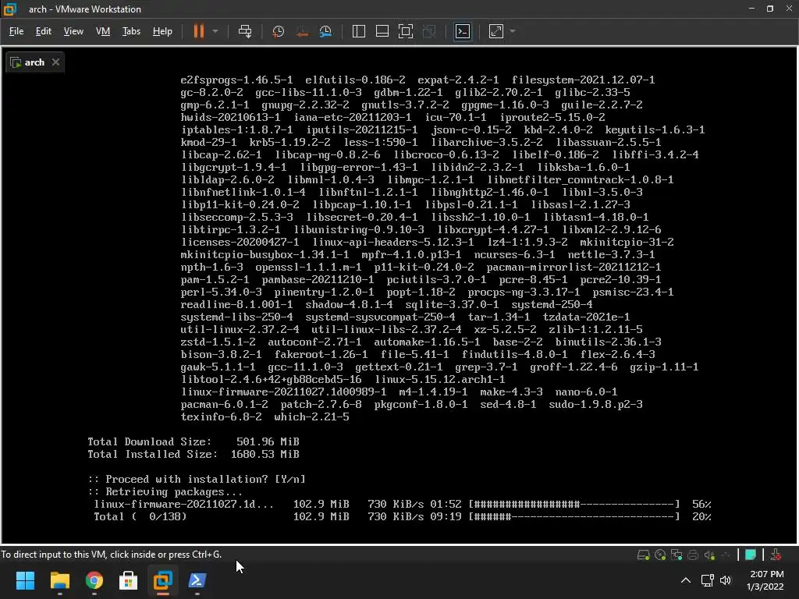Image resolution: width=799 pixels, height=599 pixels.
Task: Click the 'Total Installed Size' line
Action: (x=194, y=455)
